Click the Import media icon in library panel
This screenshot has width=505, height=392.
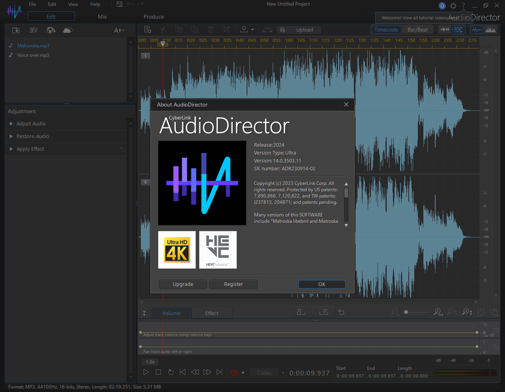tap(16, 30)
